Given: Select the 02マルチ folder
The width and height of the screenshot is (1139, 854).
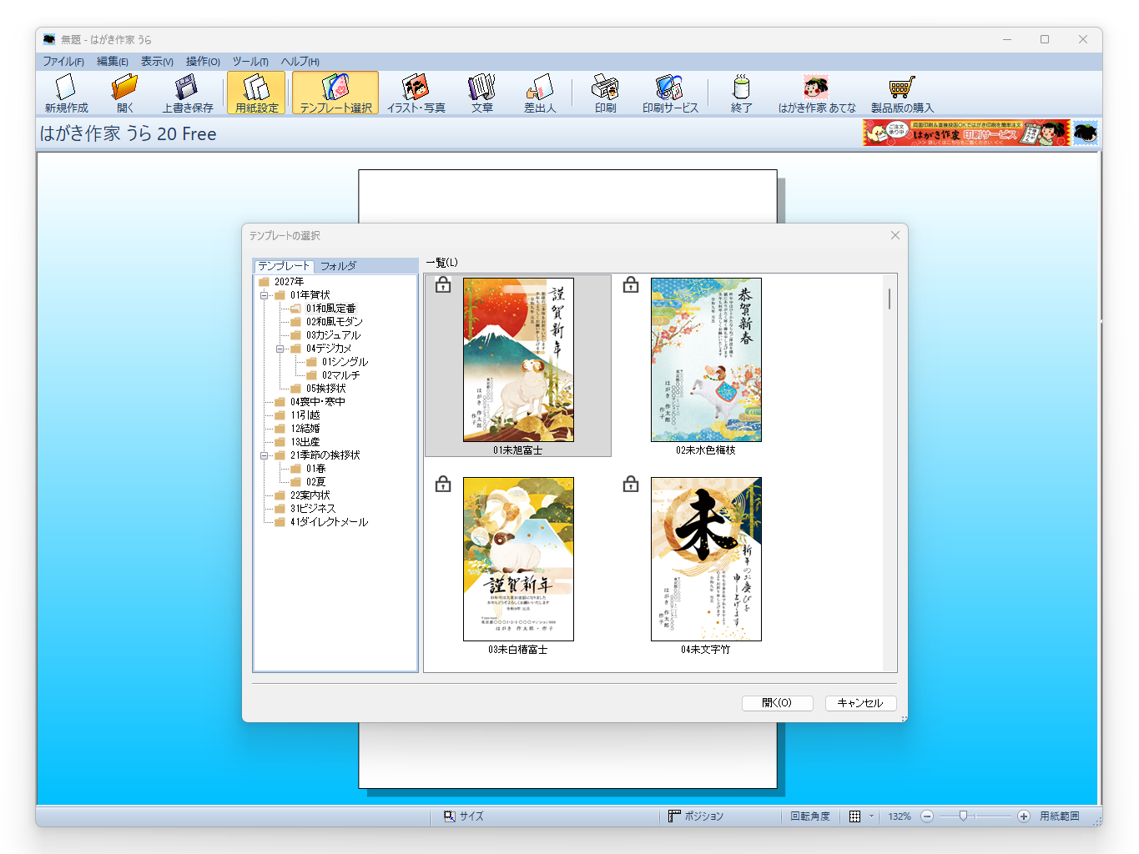Looking at the screenshot, I should tap(340, 375).
